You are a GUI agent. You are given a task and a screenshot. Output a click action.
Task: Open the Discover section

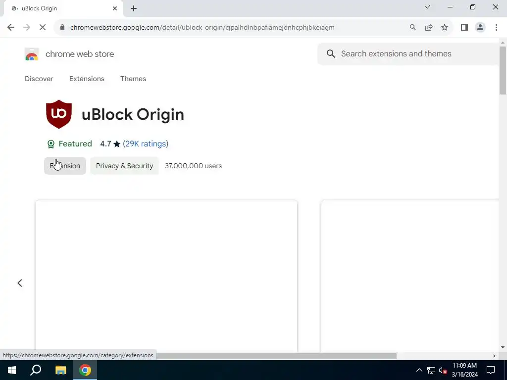tap(39, 79)
